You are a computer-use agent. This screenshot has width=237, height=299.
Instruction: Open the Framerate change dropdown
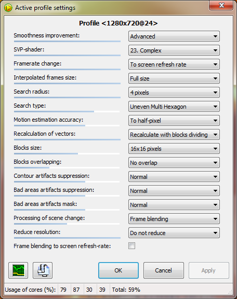coord(174,64)
